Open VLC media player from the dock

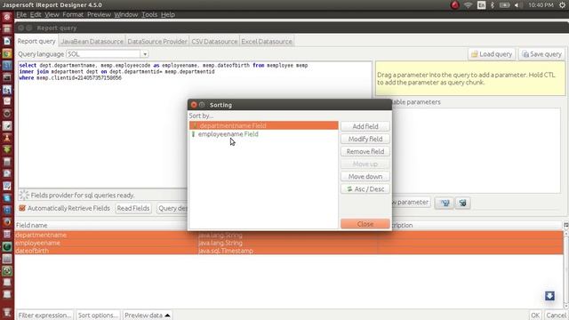[x=7, y=138]
